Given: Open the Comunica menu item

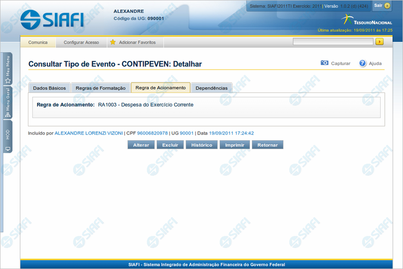Looking at the screenshot, I should [38, 42].
